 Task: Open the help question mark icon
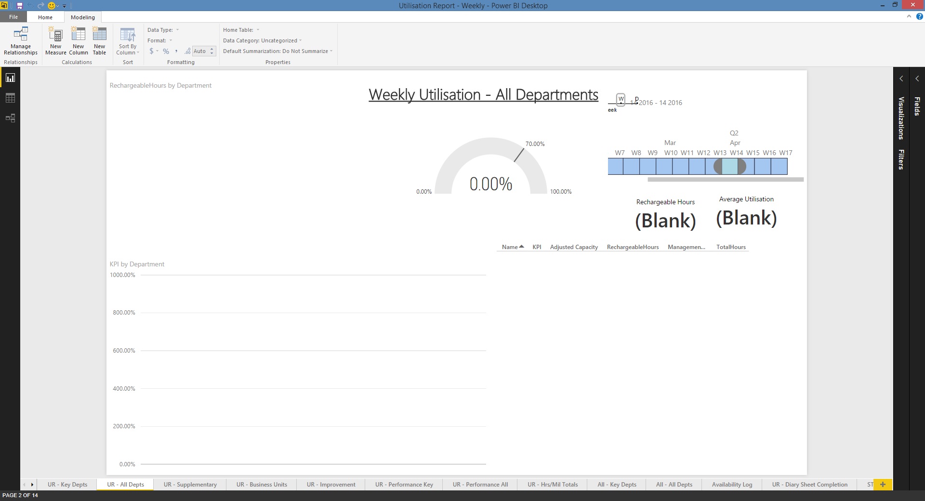pos(919,16)
